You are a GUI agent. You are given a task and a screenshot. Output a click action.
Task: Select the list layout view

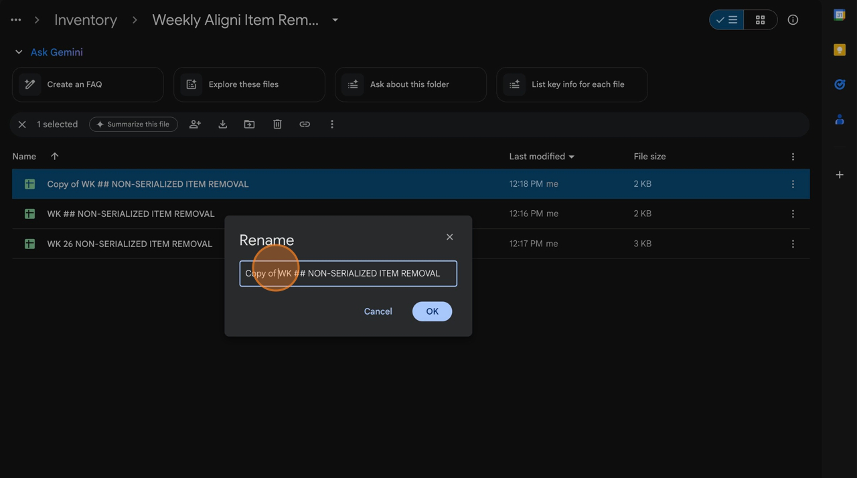727,20
